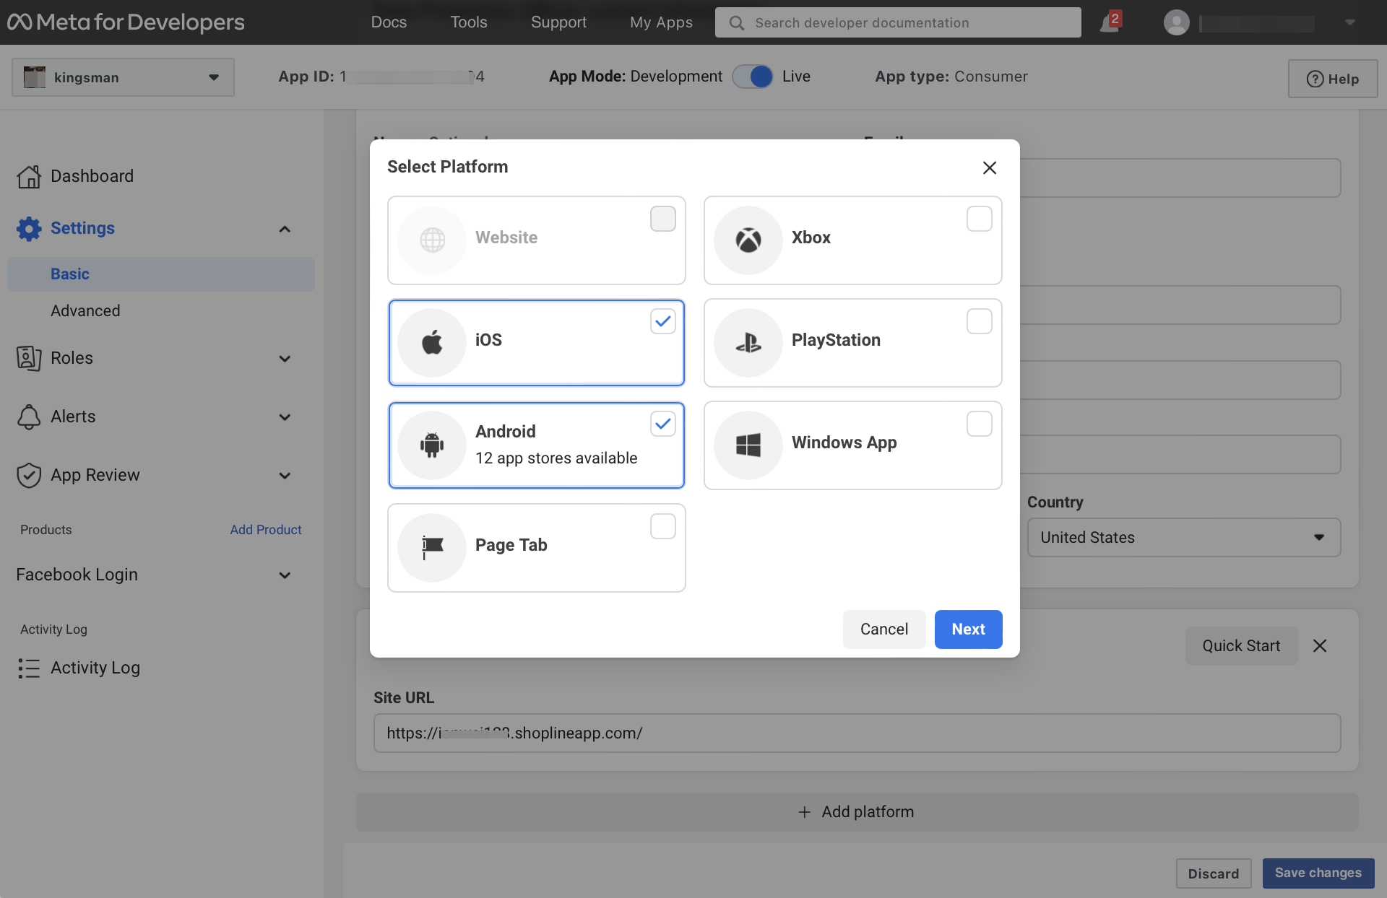Click the PlayStation logo icon
The image size is (1387, 898).
[748, 342]
